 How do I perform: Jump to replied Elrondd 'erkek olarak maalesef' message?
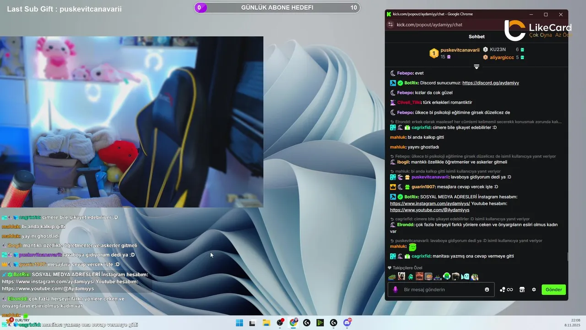coord(475,122)
